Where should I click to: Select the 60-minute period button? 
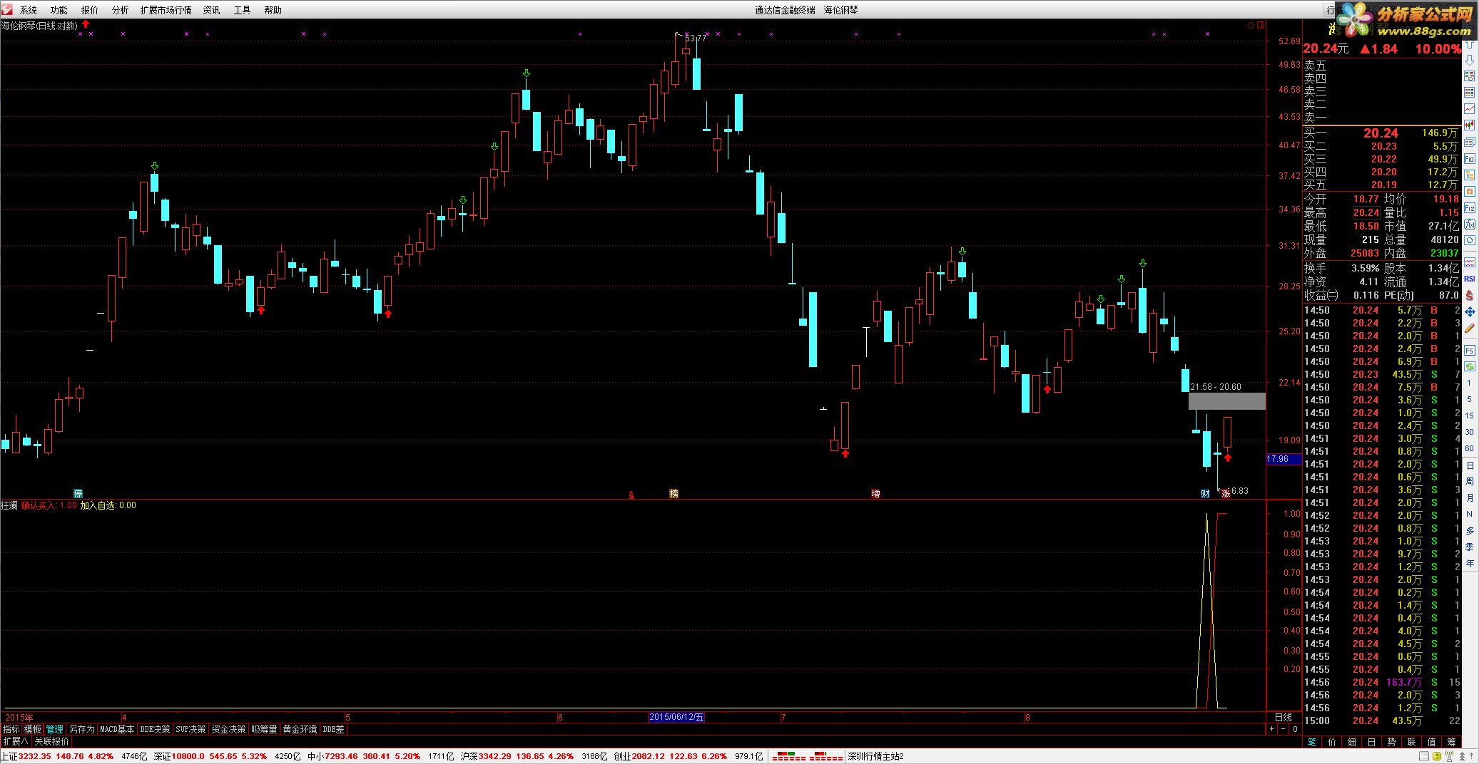pos(1469,448)
